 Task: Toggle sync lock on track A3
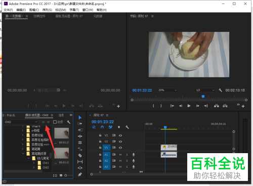(x=114, y=167)
